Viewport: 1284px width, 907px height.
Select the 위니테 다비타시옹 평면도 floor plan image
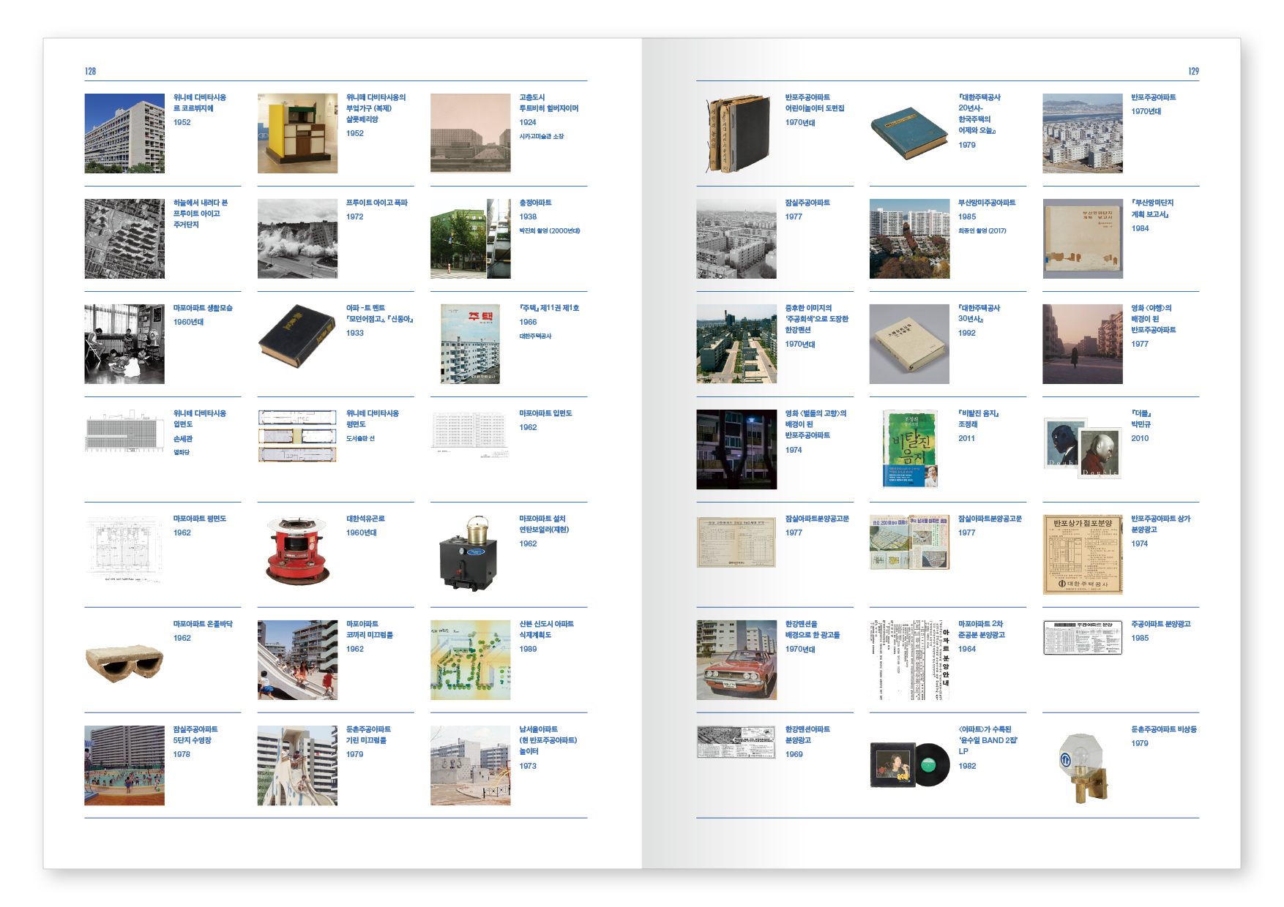[x=297, y=436]
